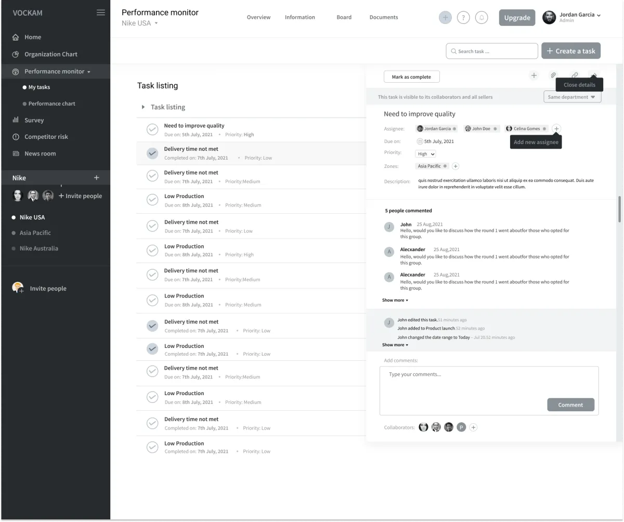
Task: Show more activity history entries
Action: [x=395, y=345]
